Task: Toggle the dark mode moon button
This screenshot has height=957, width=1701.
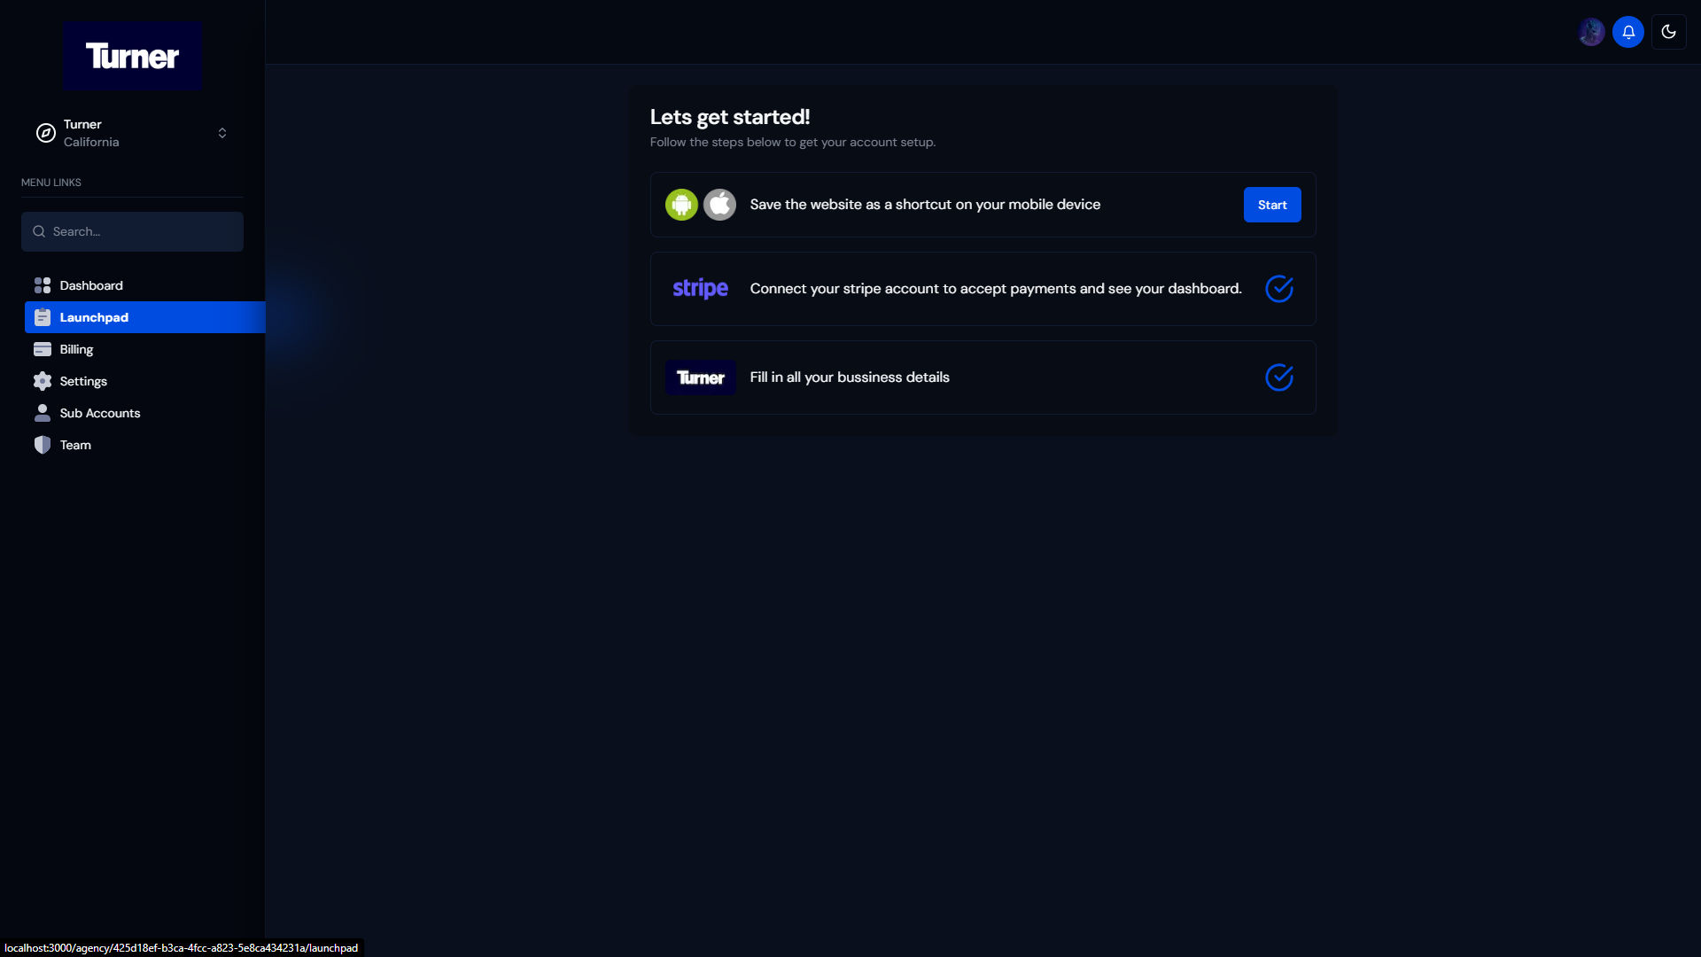Action: (1669, 32)
